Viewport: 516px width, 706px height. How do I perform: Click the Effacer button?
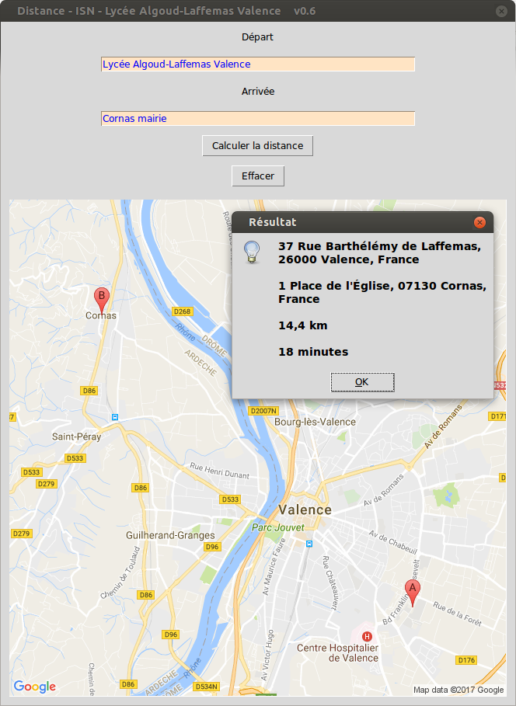pyautogui.click(x=258, y=176)
